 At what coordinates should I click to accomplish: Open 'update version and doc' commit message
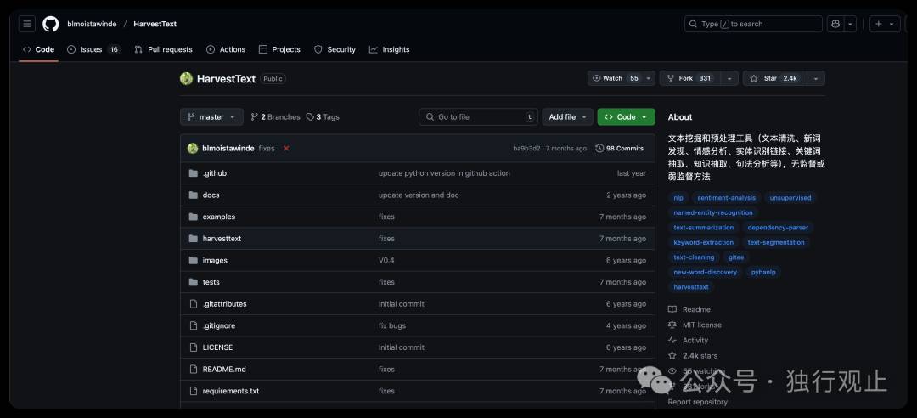pos(419,195)
